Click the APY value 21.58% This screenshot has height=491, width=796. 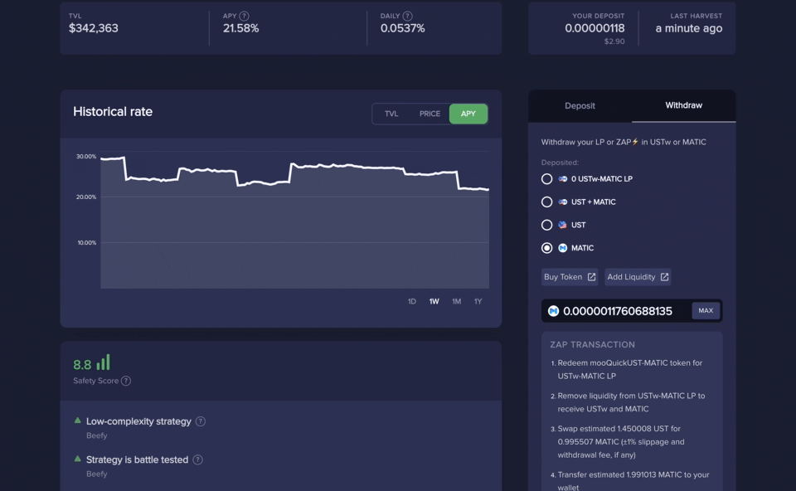[240, 28]
